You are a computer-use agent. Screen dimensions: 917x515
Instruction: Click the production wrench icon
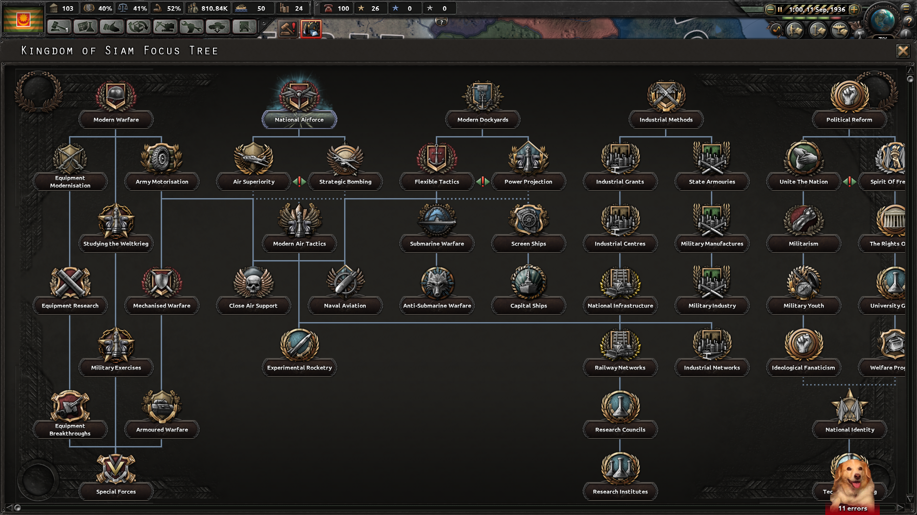(x=192, y=29)
